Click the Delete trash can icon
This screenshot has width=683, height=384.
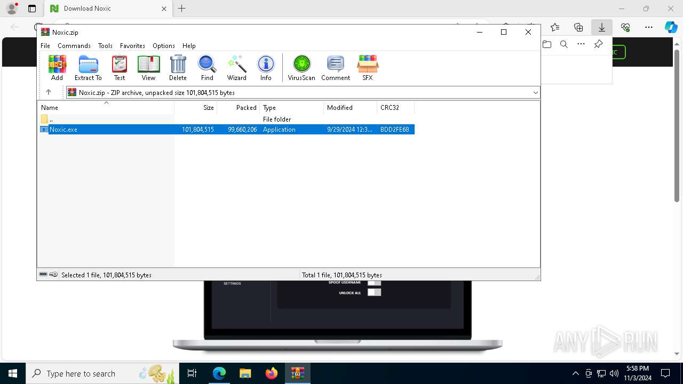(x=178, y=68)
